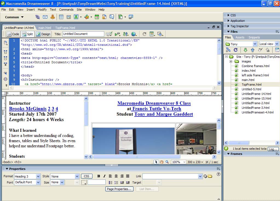Viewport: 280px width, 201px height.
Task: Insert a Named Anchor icon
Action: click(53, 17)
